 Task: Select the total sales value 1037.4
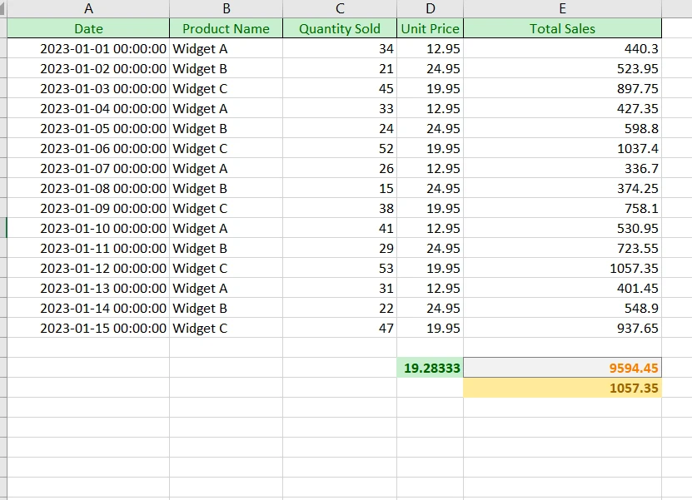pyautogui.click(x=562, y=148)
